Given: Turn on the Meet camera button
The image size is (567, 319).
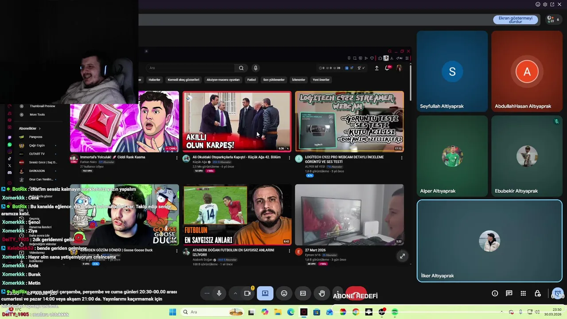Looking at the screenshot, I should [248, 293].
